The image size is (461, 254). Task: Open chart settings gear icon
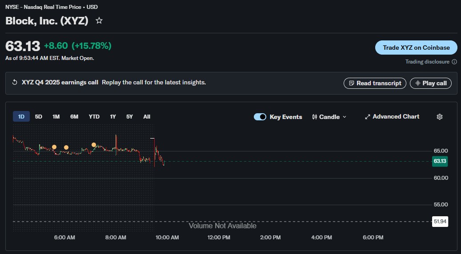[x=440, y=117]
